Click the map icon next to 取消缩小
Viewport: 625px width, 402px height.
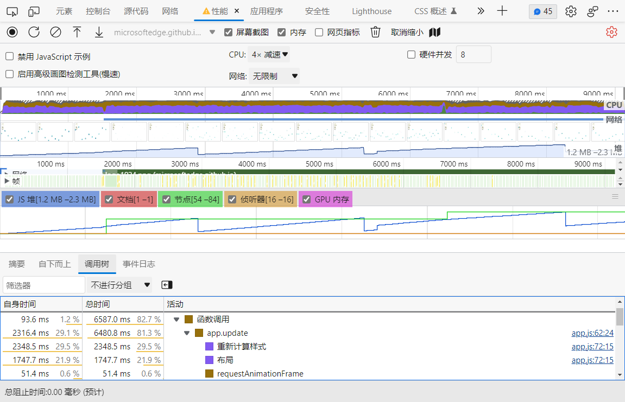[435, 32]
